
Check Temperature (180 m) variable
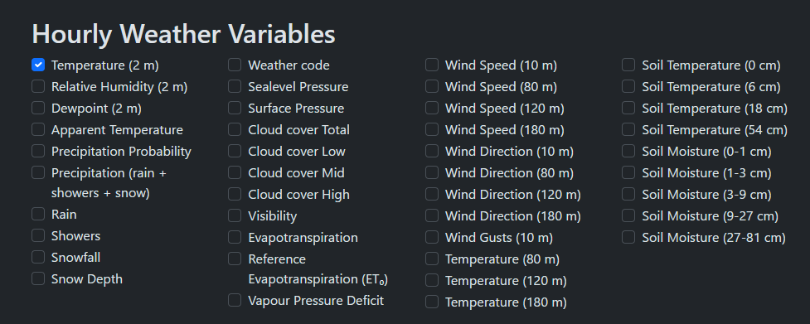(432, 302)
